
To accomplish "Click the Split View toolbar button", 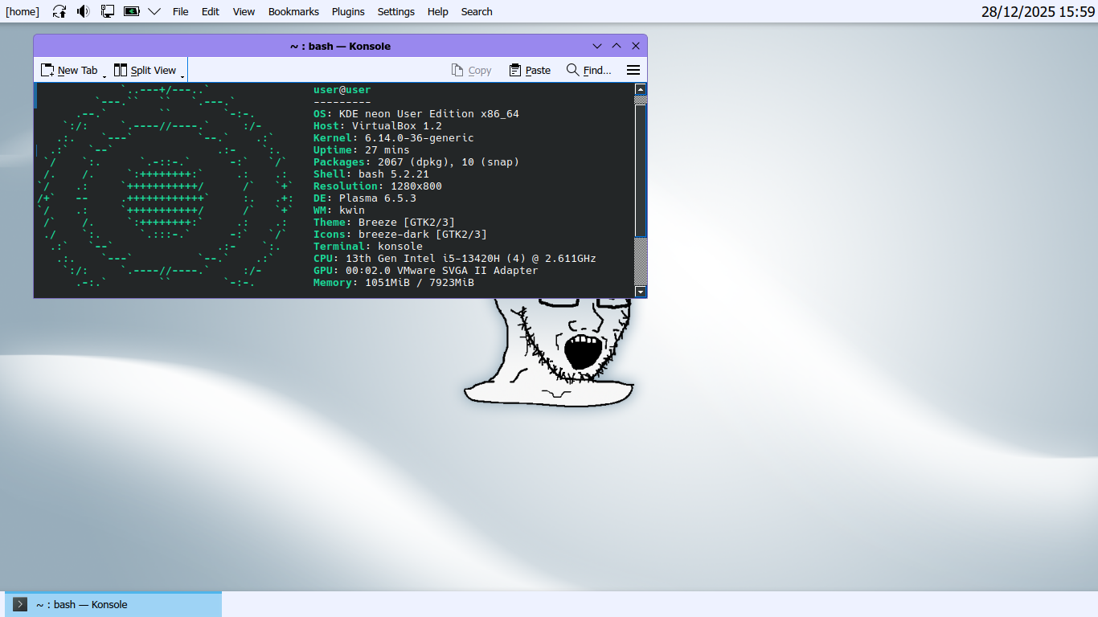I will click(x=145, y=71).
